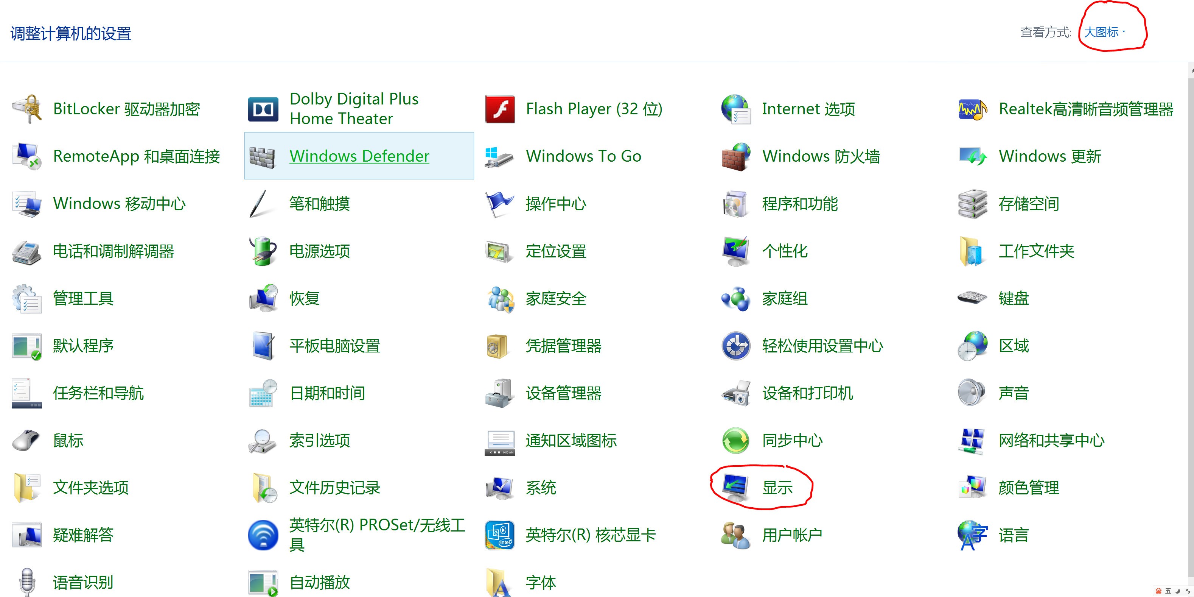Click the 电源选项 battery icon
Viewport: 1194px width, 597px height.
point(263,251)
